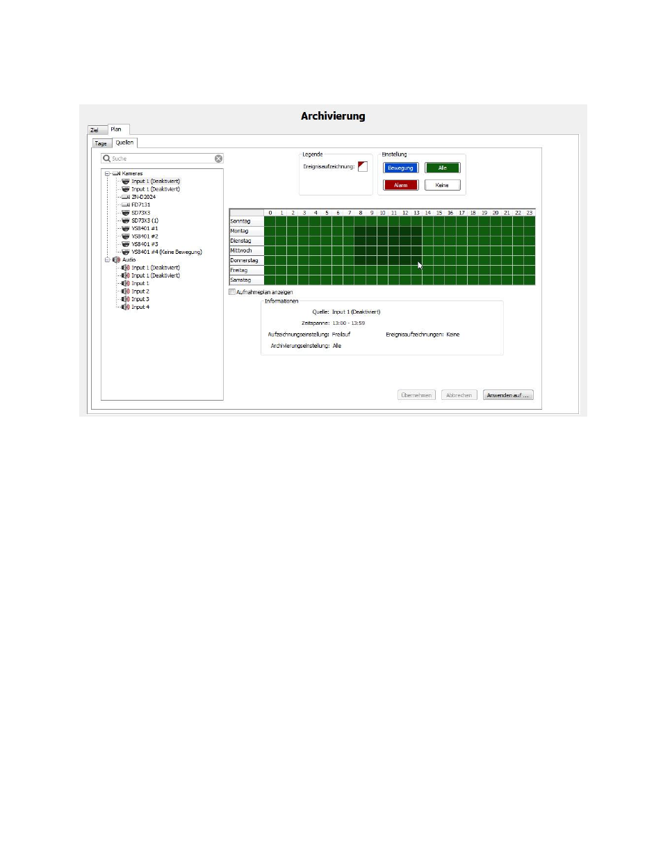Select the SD73X3 tree row label
The width and height of the screenshot is (663, 859).
141,213
